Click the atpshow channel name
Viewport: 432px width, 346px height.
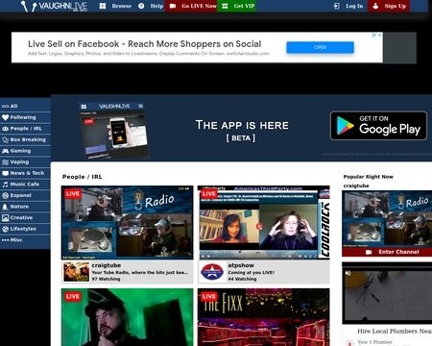pos(241,265)
